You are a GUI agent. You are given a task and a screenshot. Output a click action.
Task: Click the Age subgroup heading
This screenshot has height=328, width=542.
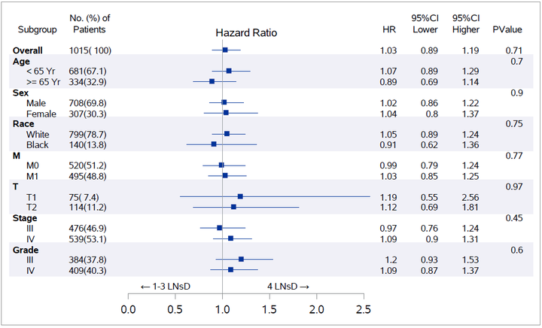click(21, 62)
